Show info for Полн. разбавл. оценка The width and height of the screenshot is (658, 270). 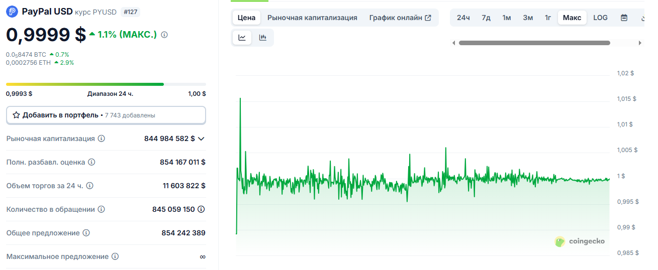click(x=91, y=162)
